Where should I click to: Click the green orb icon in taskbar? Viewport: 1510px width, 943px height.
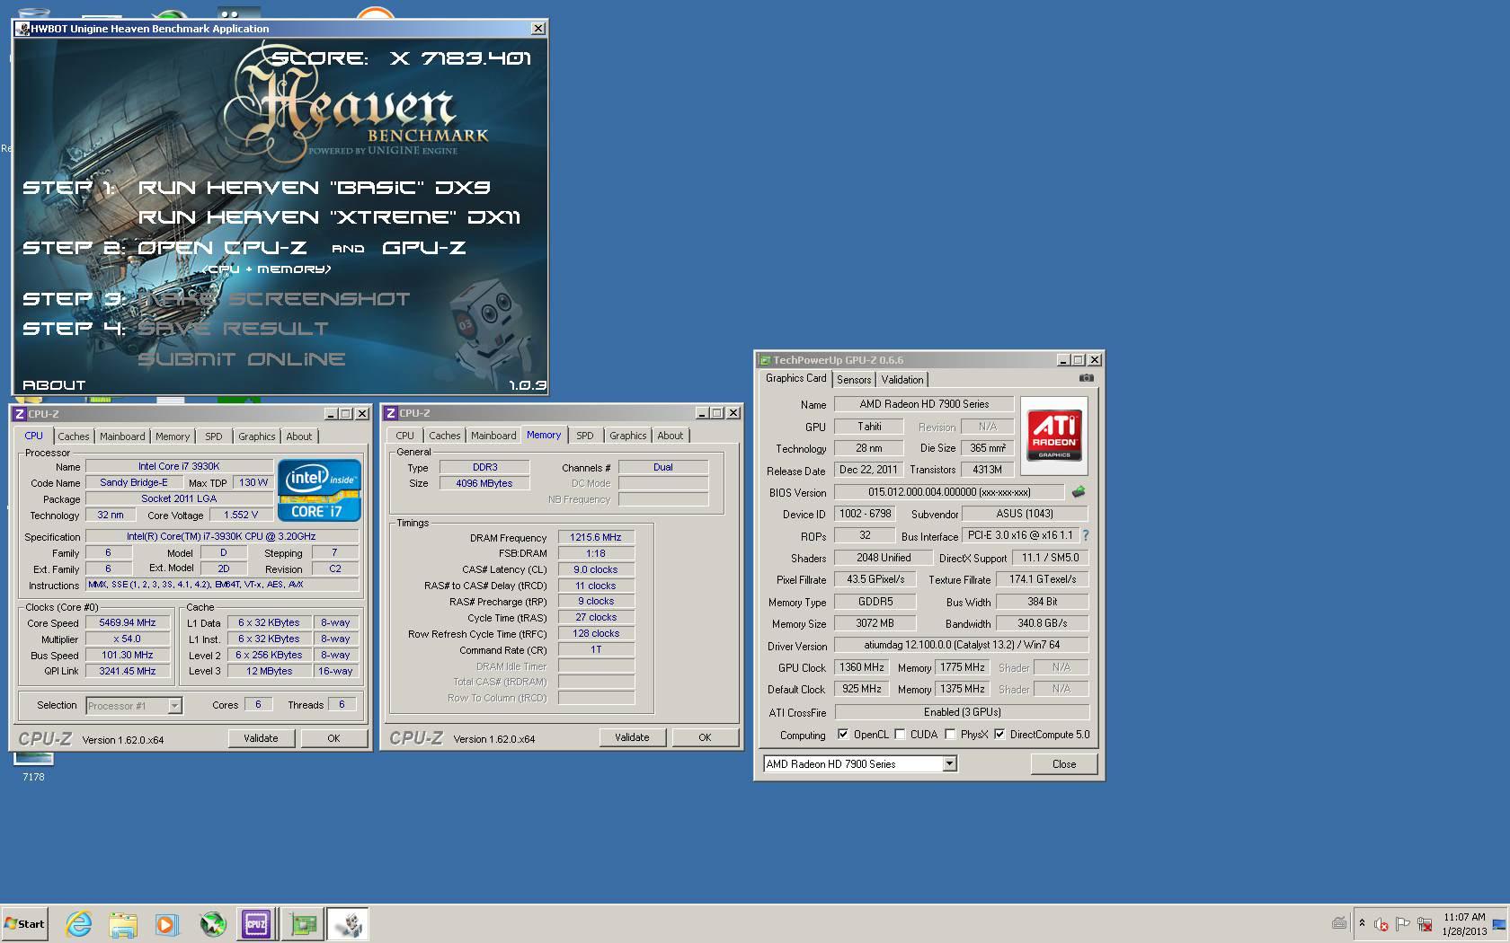click(212, 923)
